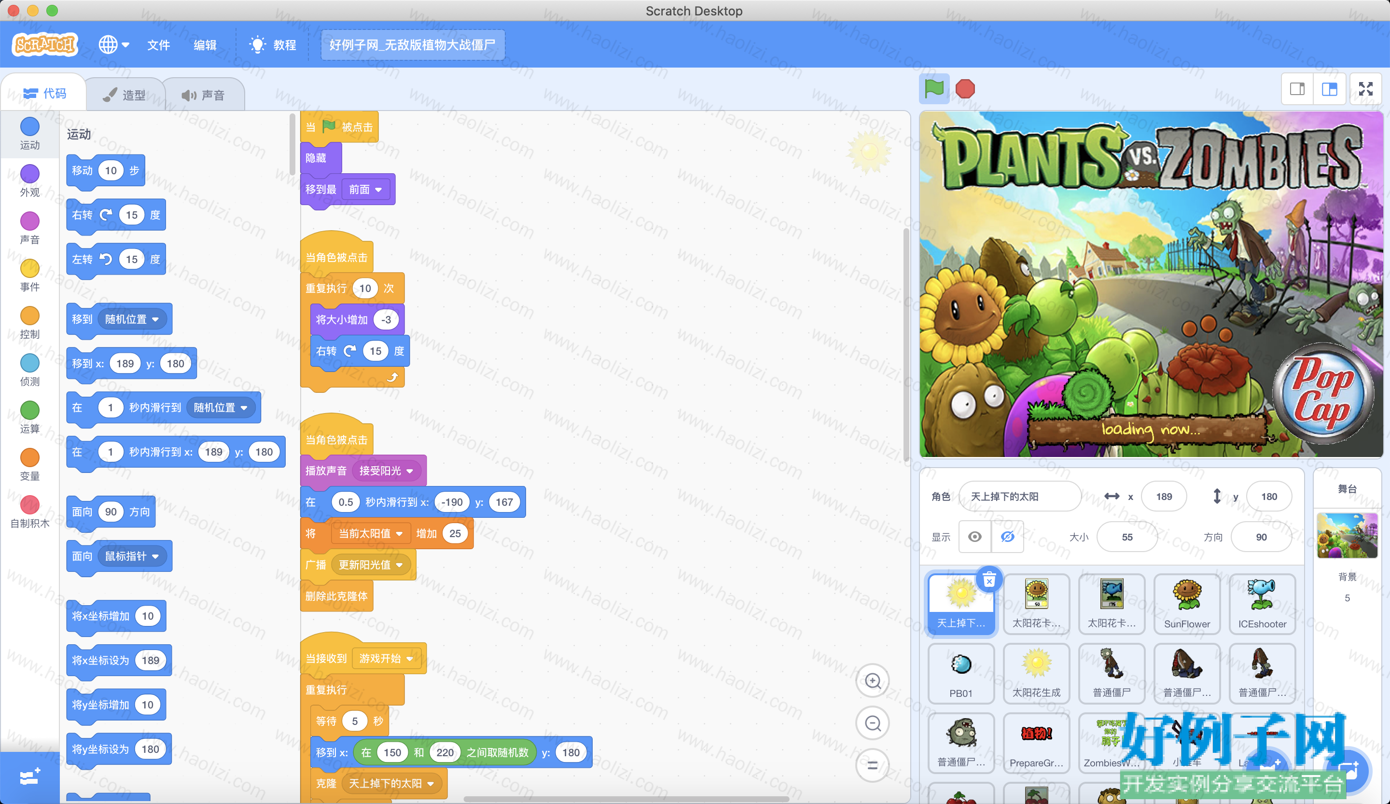Open the 文件 (File) menu

(x=158, y=45)
